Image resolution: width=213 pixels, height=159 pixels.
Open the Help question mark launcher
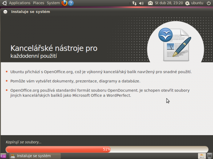(x=71, y=3)
